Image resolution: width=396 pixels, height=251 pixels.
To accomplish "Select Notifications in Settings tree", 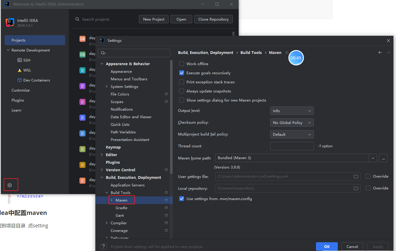I will [122, 109].
